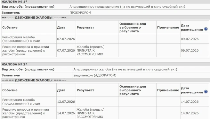Viewport: 210px width, 119px height.
Task: Click 'Решение вопроса о принятии' event in Жалоба № 1
Action: pos(25,50)
